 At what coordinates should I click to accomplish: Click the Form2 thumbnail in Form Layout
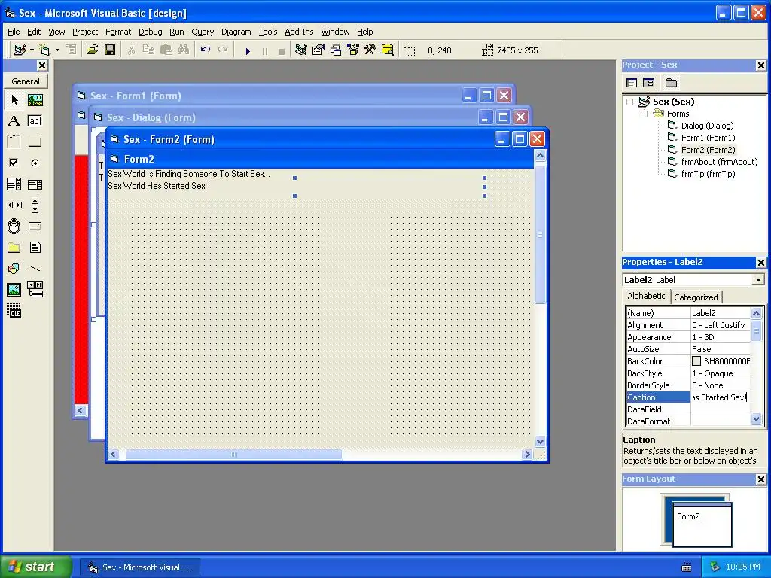point(702,525)
